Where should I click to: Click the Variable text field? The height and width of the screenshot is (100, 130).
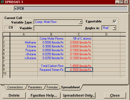click(x=58, y=28)
